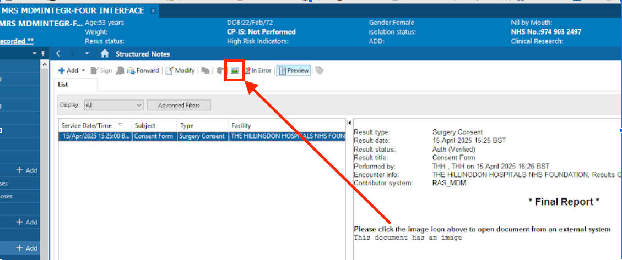Click CP-IS: Not Performed in banner

click(261, 32)
